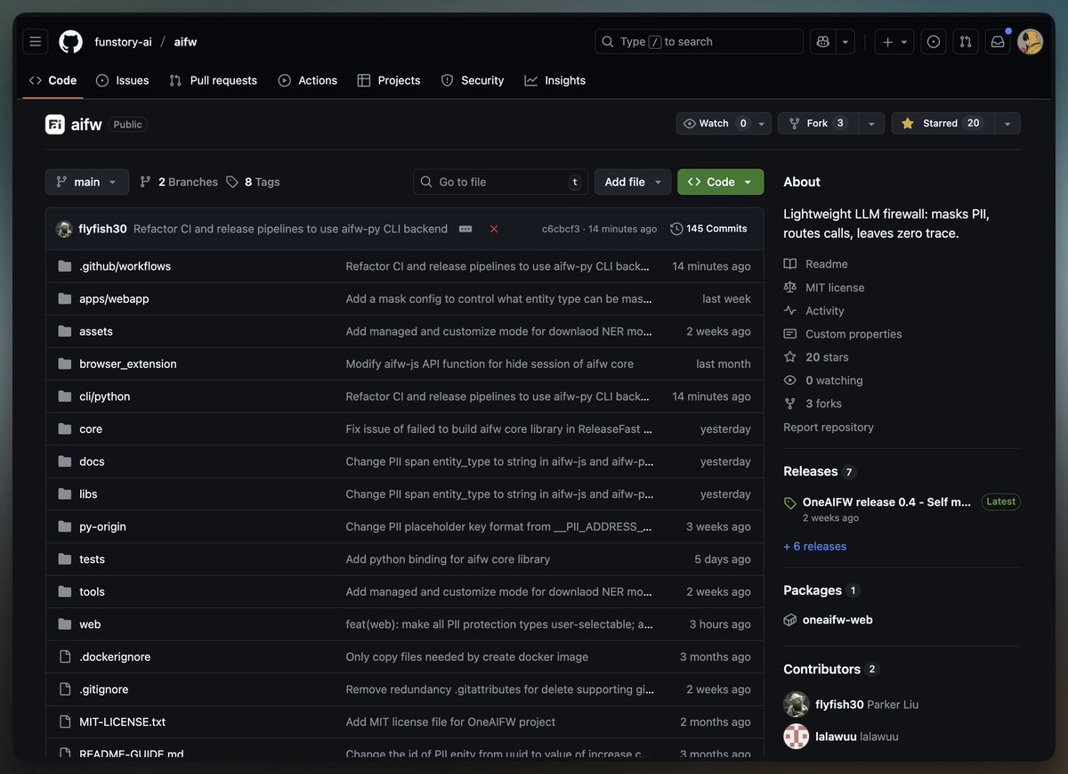The image size is (1068, 774).
Task: Open the py-origin folder
Action: pos(102,526)
